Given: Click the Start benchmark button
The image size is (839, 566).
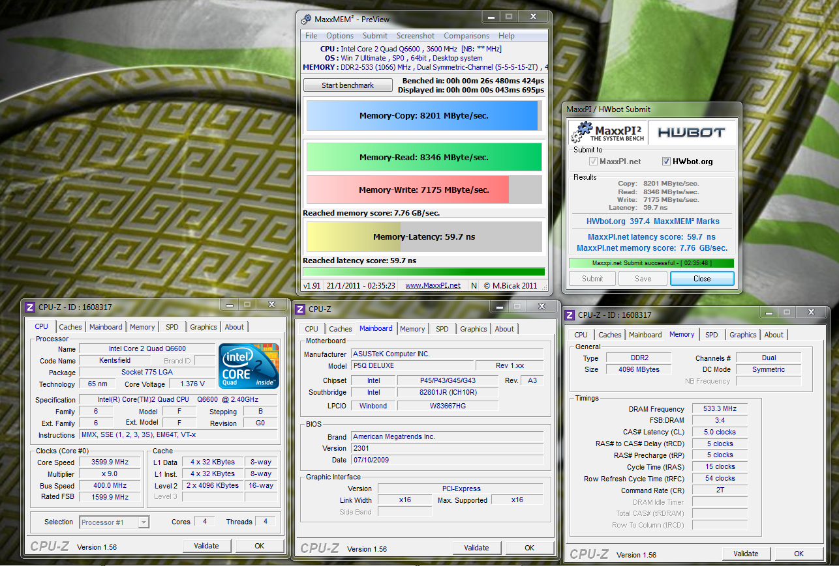Looking at the screenshot, I should (348, 85).
